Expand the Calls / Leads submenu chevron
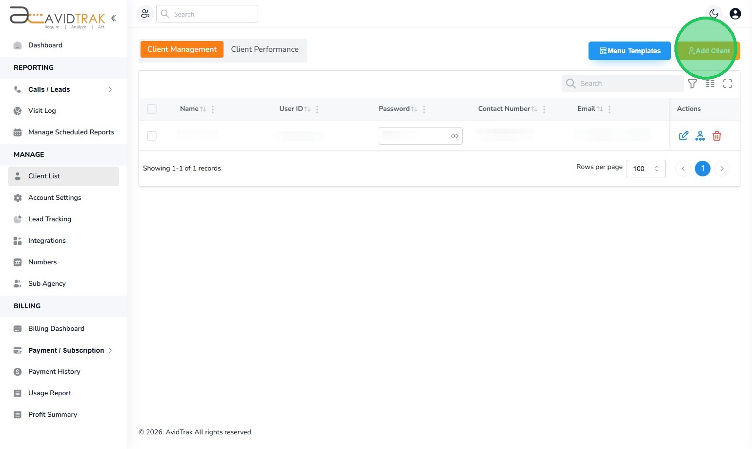The height and width of the screenshot is (449, 752). (x=110, y=89)
